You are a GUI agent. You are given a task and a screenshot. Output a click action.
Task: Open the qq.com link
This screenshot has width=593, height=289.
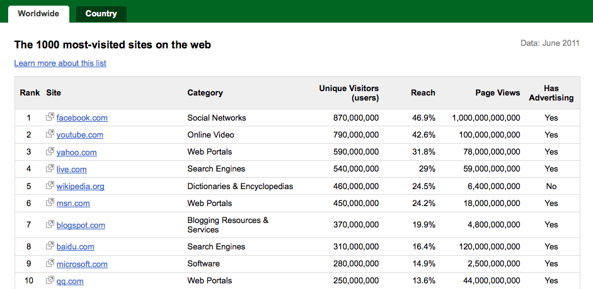pos(70,281)
